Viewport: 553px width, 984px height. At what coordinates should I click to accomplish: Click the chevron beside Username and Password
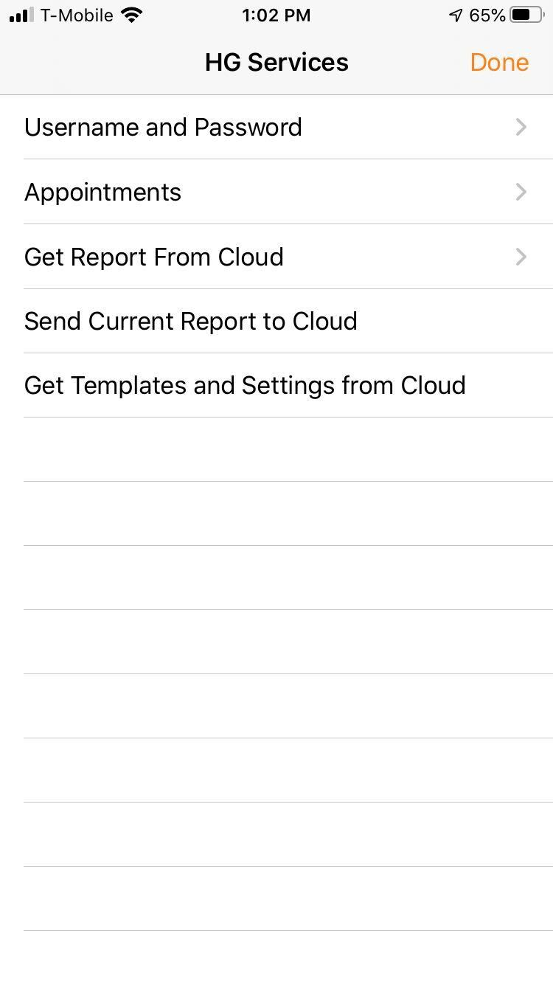pos(521,127)
